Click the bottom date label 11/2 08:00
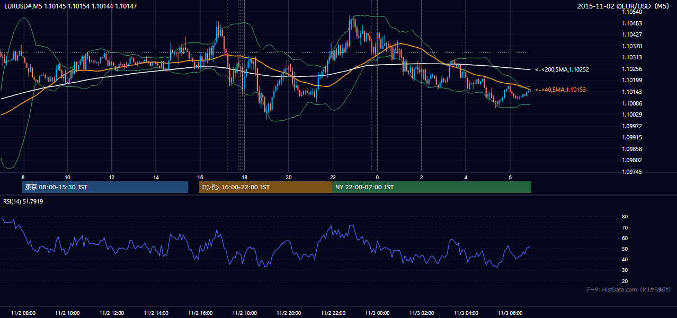This screenshot has width=677, height=318. pyautogui.click(x=23, y=313)
